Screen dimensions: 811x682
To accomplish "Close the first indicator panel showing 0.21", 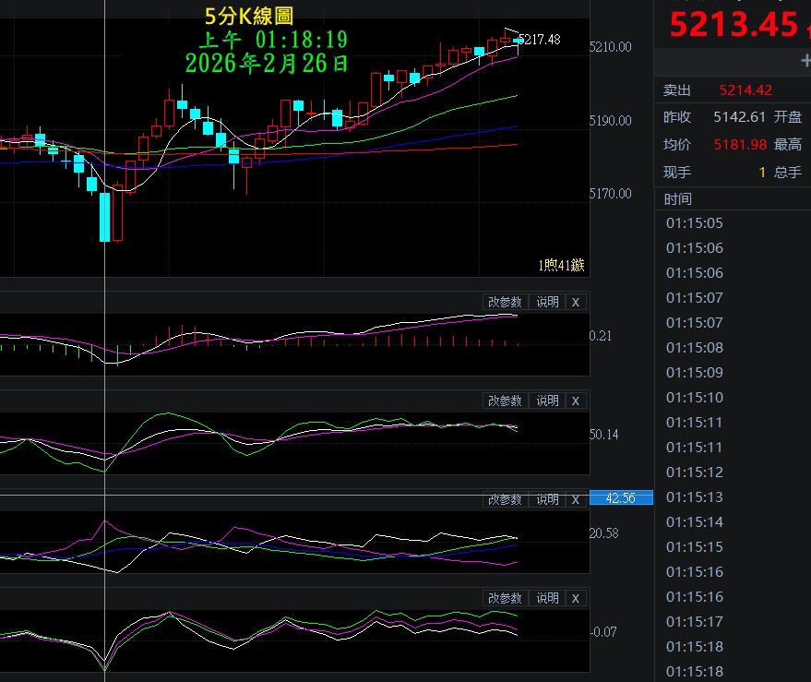I will click(x=576, y=302).
